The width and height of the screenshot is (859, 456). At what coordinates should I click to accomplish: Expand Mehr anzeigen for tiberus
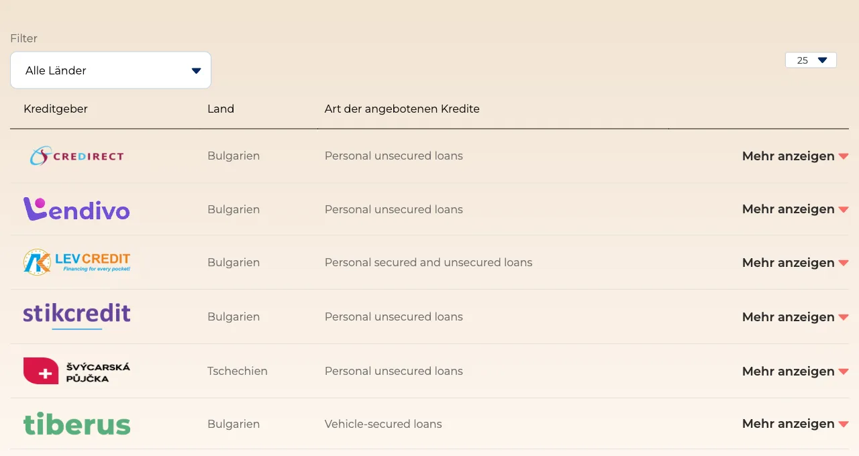pos(795,424)
